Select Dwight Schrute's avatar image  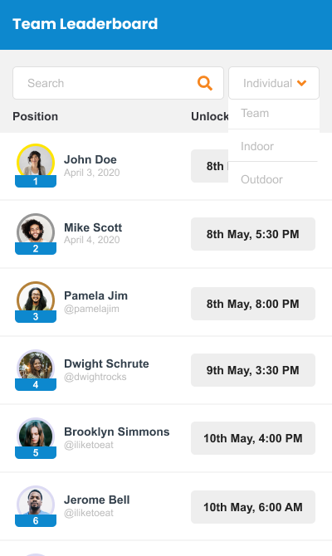[x=36, y=367]
